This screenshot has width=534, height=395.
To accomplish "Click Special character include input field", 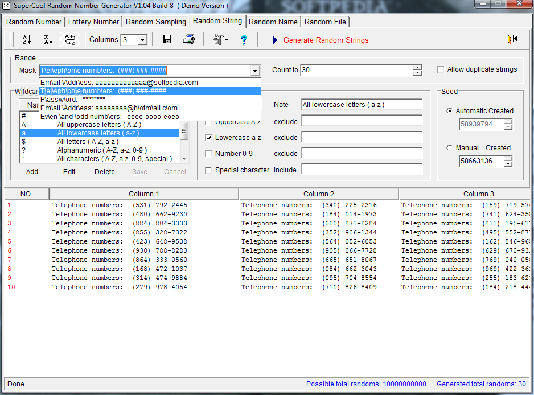I will point(362,169).
